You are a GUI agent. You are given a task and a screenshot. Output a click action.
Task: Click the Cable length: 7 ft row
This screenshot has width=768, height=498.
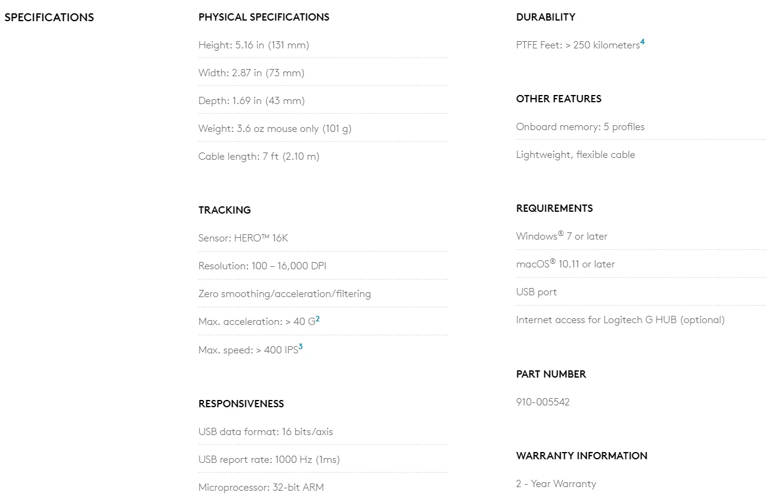tap(323, 156)
